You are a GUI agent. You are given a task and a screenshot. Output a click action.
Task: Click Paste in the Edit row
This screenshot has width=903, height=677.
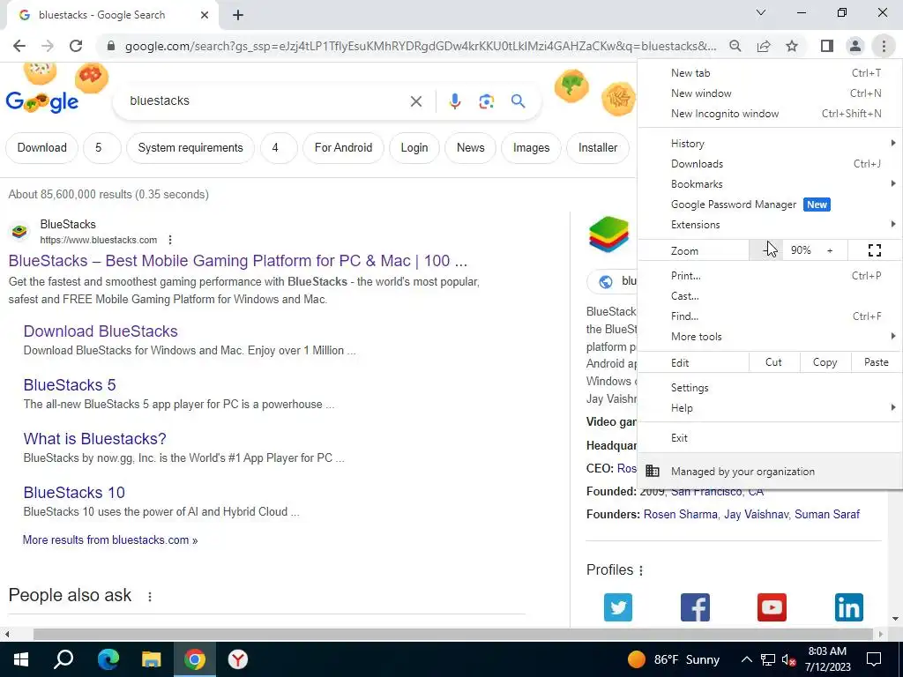876,362
